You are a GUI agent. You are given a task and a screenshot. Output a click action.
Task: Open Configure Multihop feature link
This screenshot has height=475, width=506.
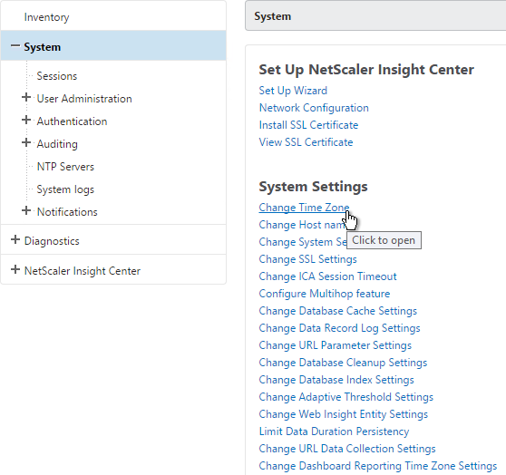325,294
